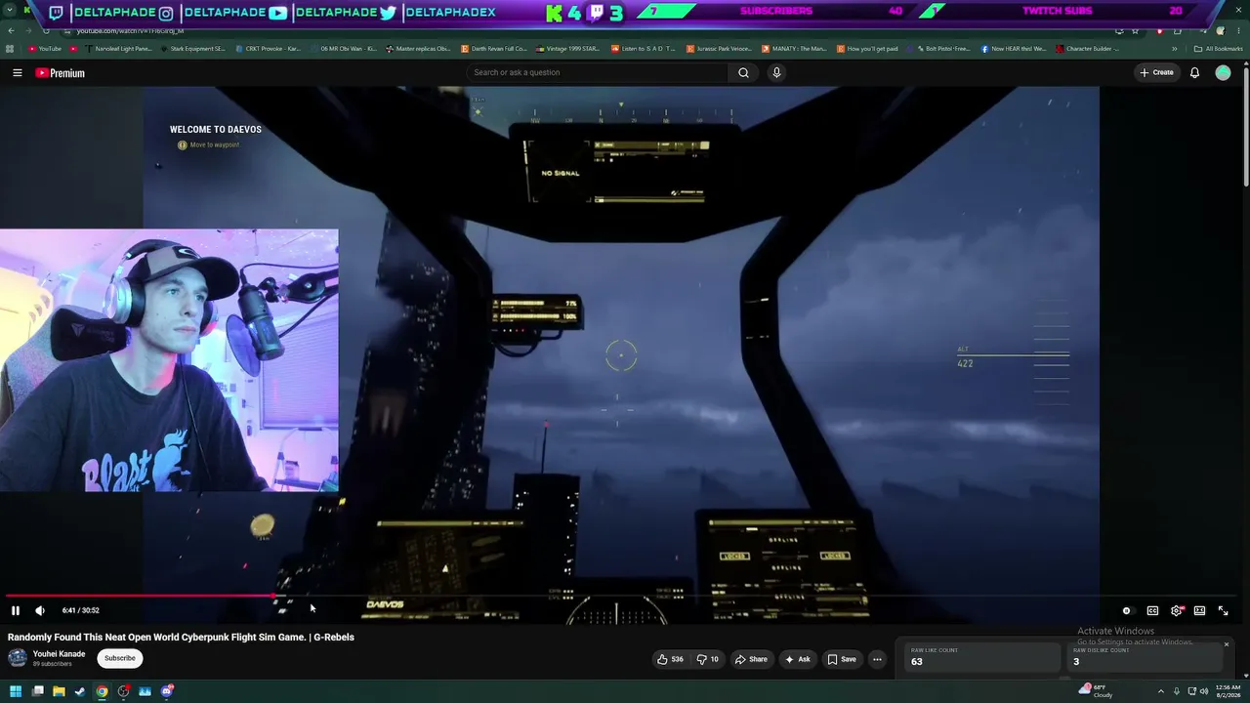Switch to Chrome on the taskbar
The height and width of the screenshot is (703, 1250).
[x=103, y=691]
